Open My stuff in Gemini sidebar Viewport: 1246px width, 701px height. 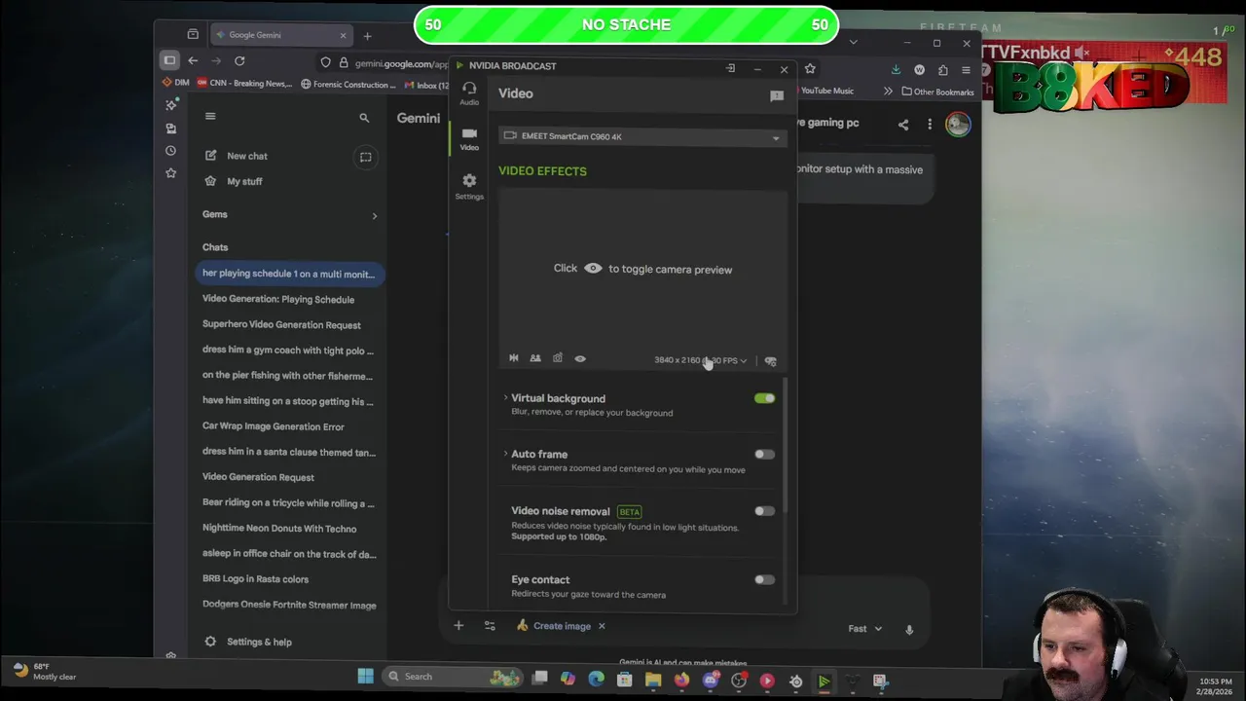(234, 181)
